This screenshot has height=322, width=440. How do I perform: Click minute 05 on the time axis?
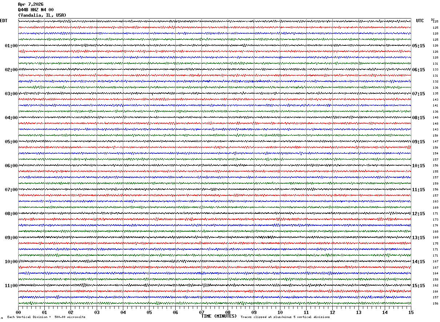point(149,312)
